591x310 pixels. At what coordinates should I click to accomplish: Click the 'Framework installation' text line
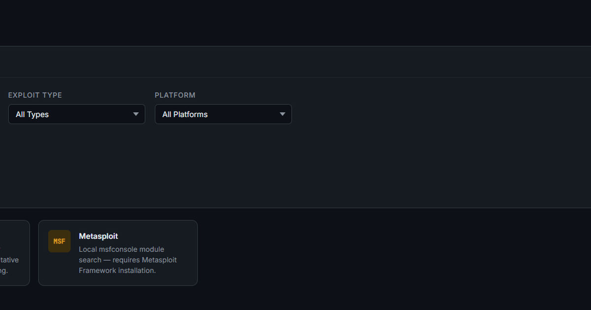117,270
